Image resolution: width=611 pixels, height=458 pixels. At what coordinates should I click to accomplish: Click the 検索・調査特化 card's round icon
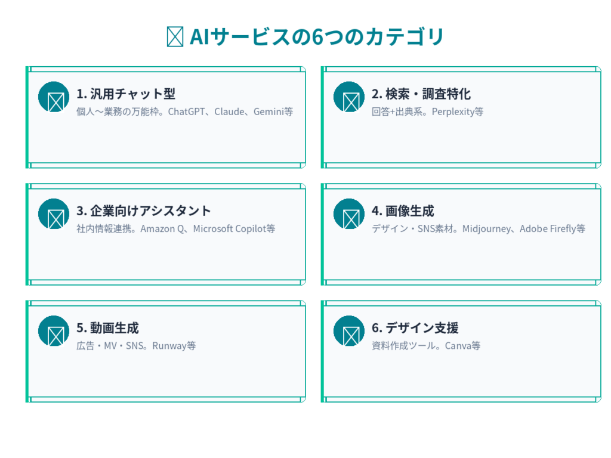[x=349, y=97]
